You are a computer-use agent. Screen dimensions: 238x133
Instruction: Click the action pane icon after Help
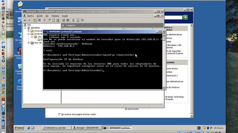point(68,20)
